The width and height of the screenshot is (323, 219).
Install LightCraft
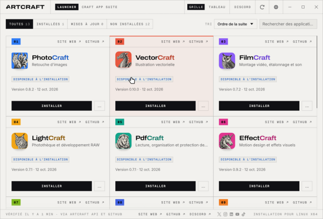[52, 186]
